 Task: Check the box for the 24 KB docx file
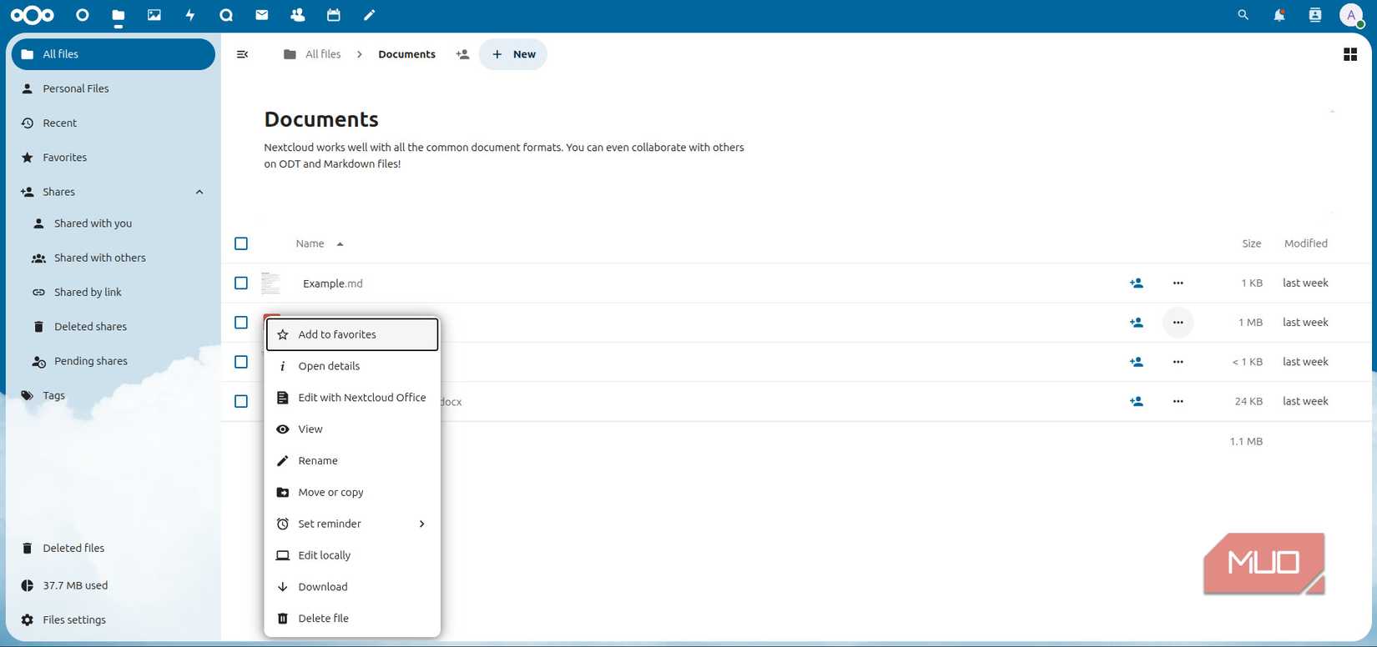click(241, 401)
